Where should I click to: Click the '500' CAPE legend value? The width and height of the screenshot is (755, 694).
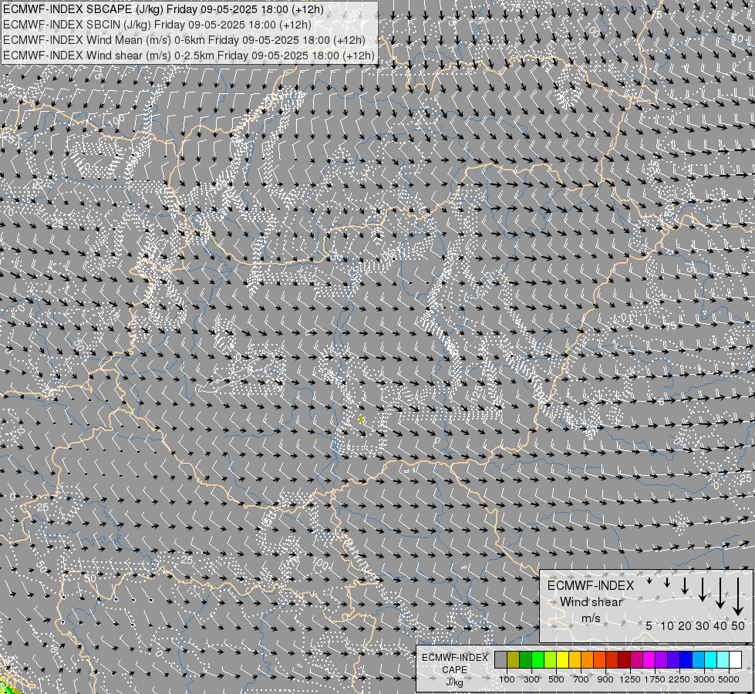point(556,679)
